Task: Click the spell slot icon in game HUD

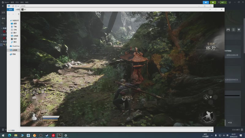Action: (206, 97)
